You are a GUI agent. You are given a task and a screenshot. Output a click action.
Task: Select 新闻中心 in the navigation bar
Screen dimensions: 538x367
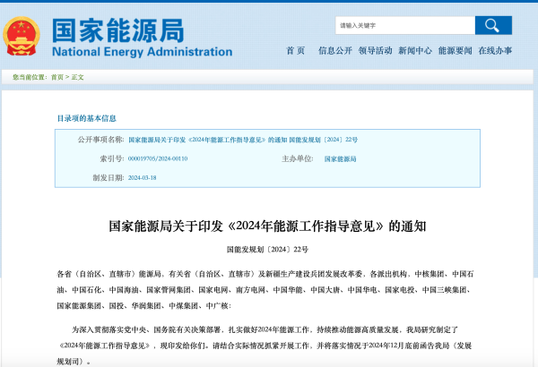[x=415, y=51]
